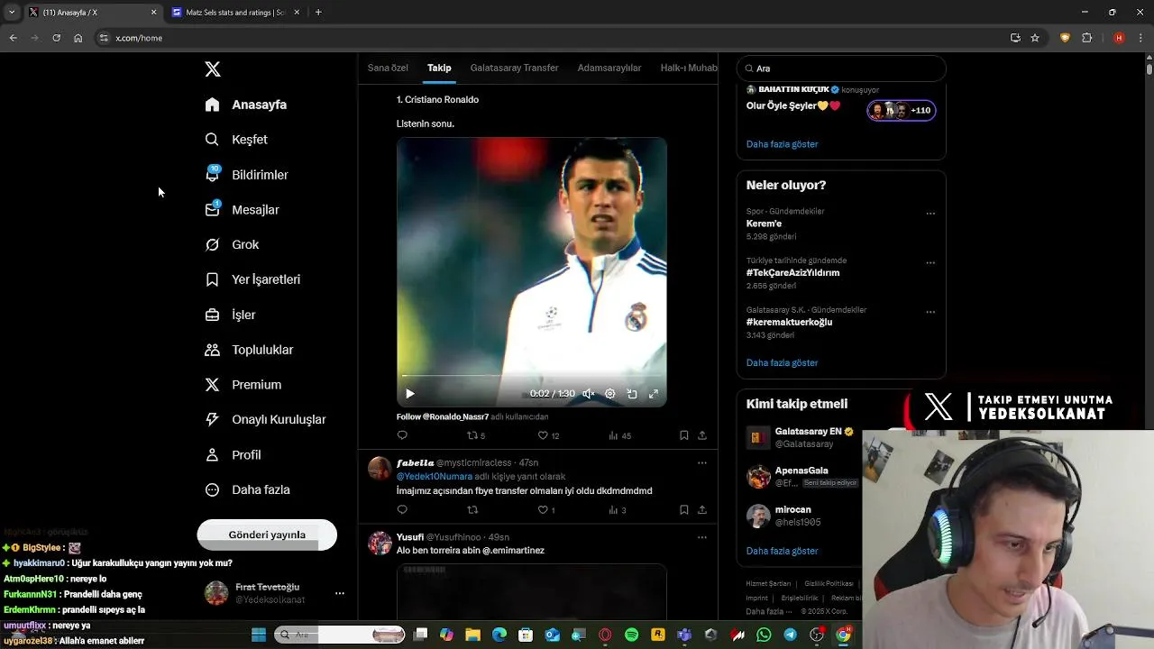The height and width of the screenshot is (649, 1154).
Task: Bookmark fabella's post
Action: tap(684, 510)
